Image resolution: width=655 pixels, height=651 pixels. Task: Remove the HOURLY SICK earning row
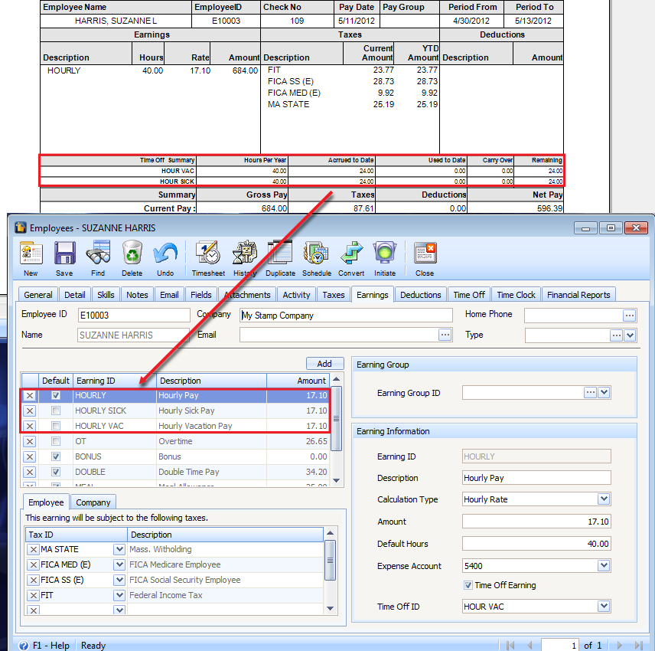point(30,411)
